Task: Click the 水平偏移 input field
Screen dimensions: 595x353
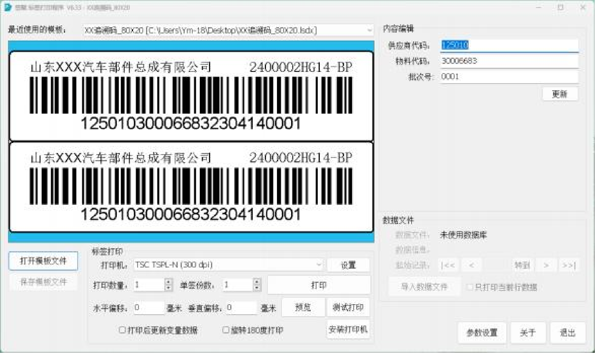Action: tap(149, 308)
